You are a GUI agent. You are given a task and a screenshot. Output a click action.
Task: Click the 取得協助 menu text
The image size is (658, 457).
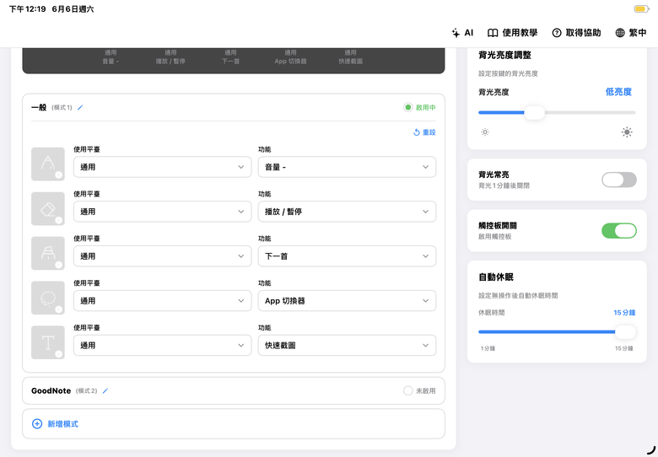pos(583,33)
